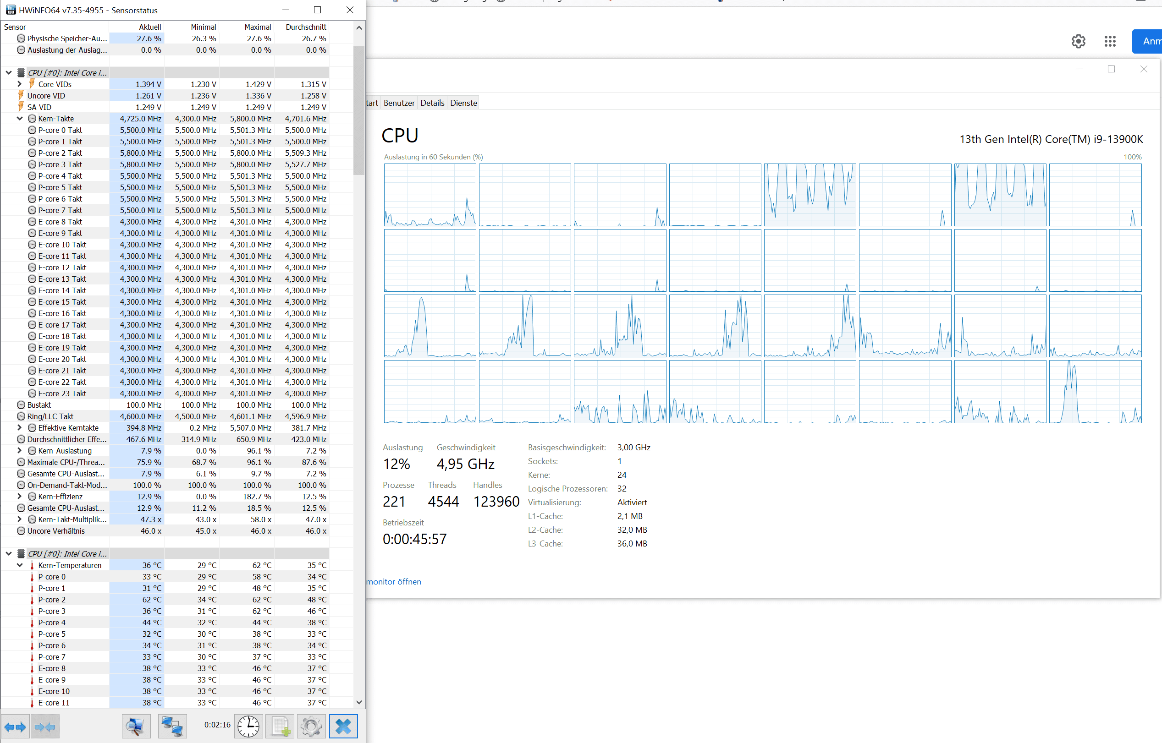Select the P-core 3 Takt row
Screen dimensions: 1162x743
(x=165, y=164)
